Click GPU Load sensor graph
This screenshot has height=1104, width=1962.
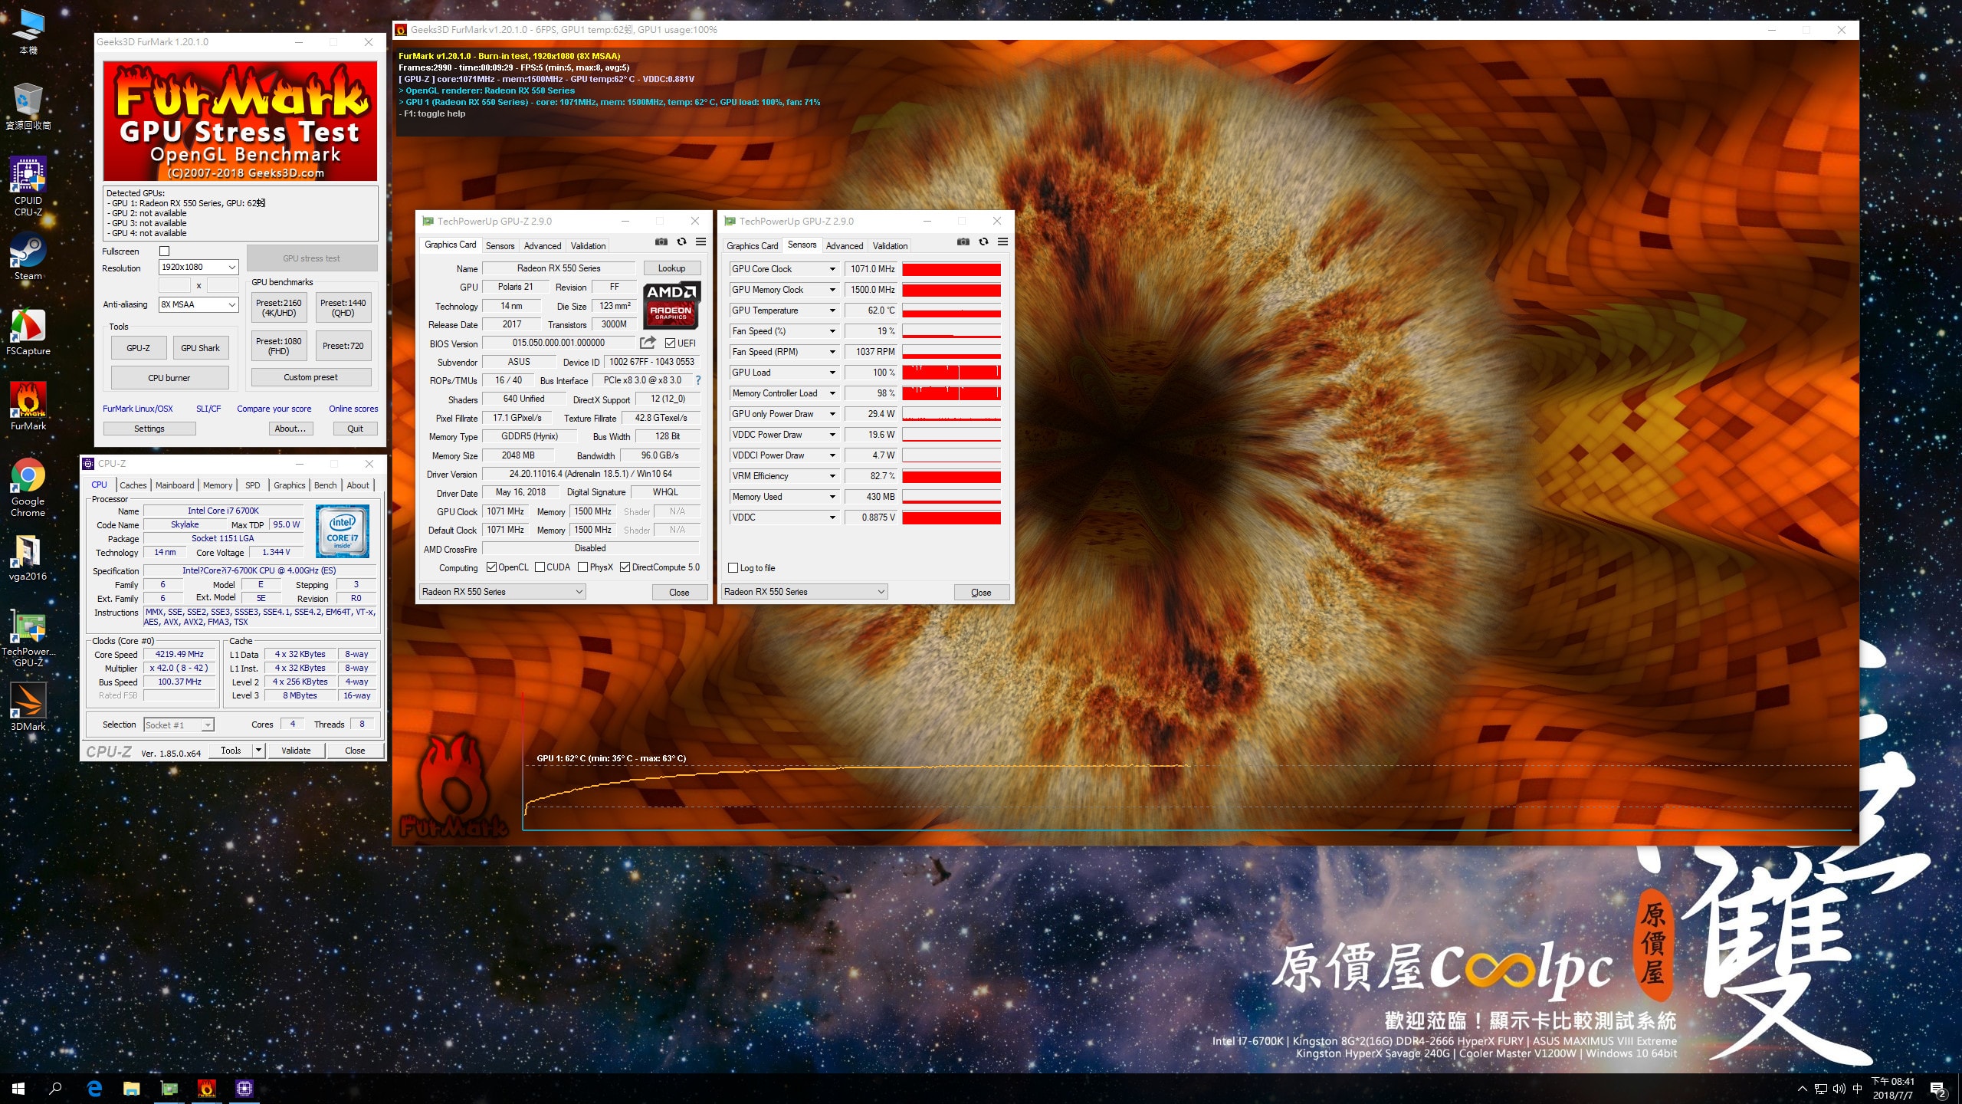pos(951,373)
